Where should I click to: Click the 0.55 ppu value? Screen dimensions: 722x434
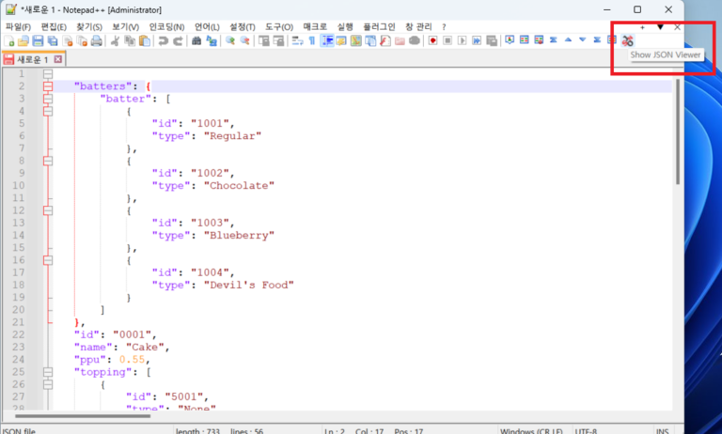click(132, 360)
